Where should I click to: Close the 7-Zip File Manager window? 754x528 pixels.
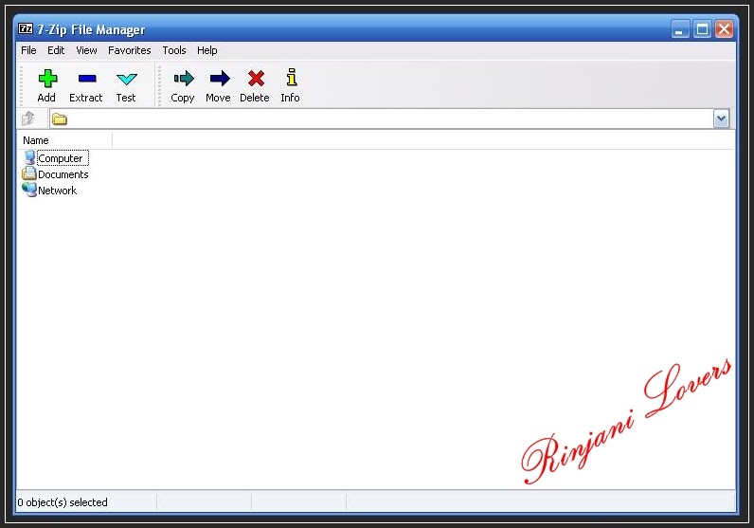point(724,29)
